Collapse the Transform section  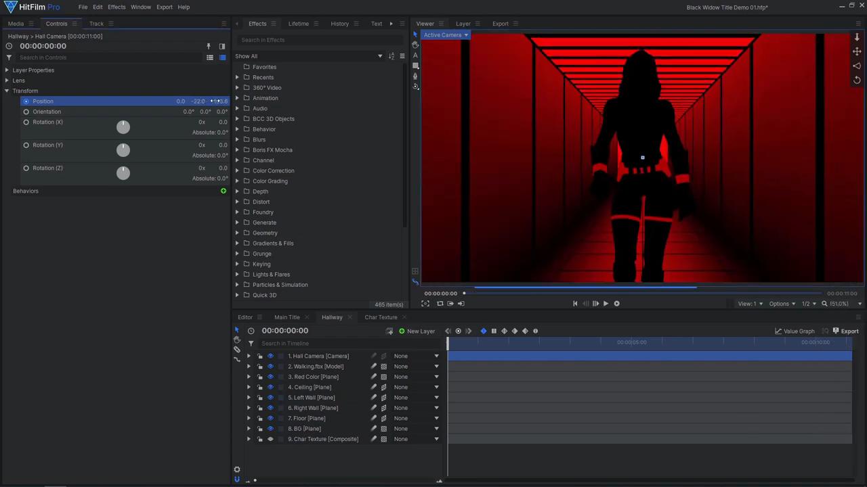(7, 91)
